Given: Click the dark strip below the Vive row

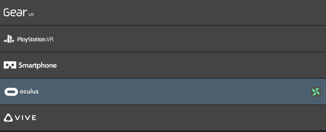Looking at the screenshot, I should click(163, 131).
